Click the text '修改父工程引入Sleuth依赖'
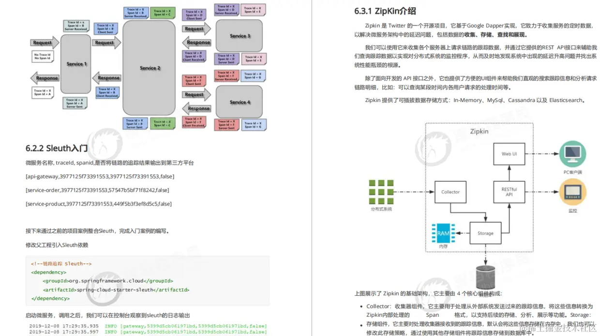This screenshot has width=600, height=336. click(57, 245)
